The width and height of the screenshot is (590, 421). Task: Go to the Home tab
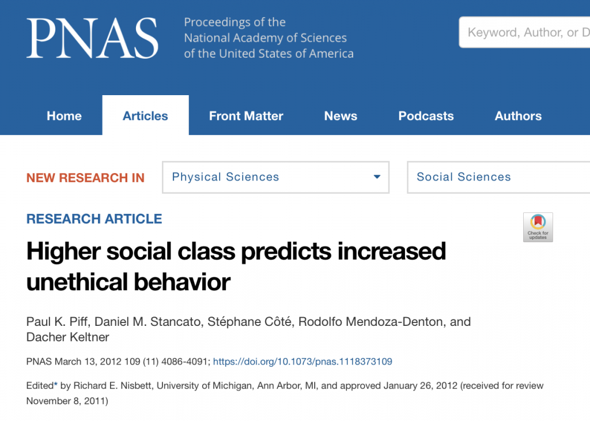64,115
